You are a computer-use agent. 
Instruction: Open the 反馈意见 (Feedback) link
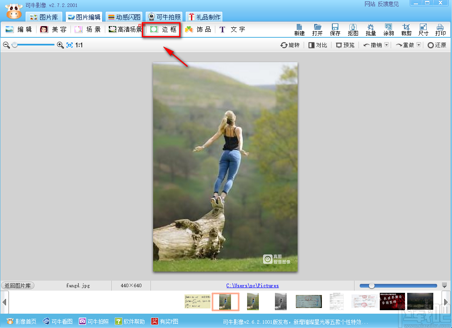coord(388,4)
